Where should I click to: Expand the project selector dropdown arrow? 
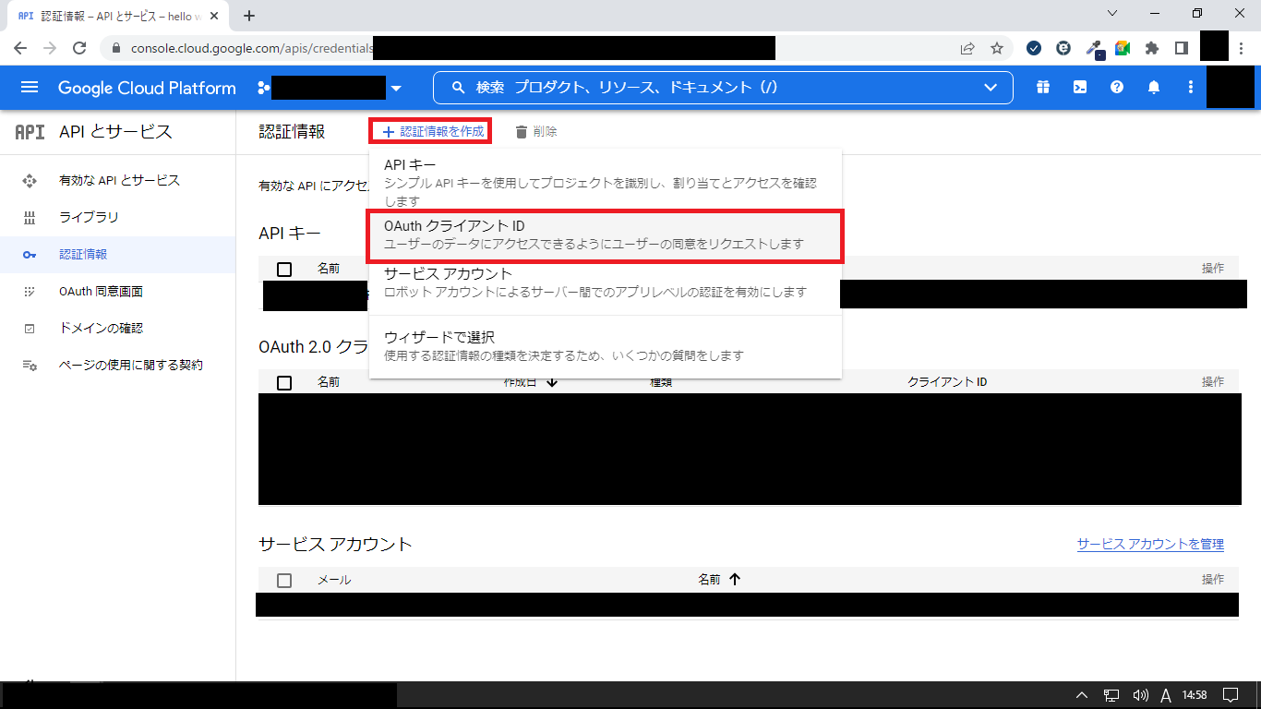[396, 89]
